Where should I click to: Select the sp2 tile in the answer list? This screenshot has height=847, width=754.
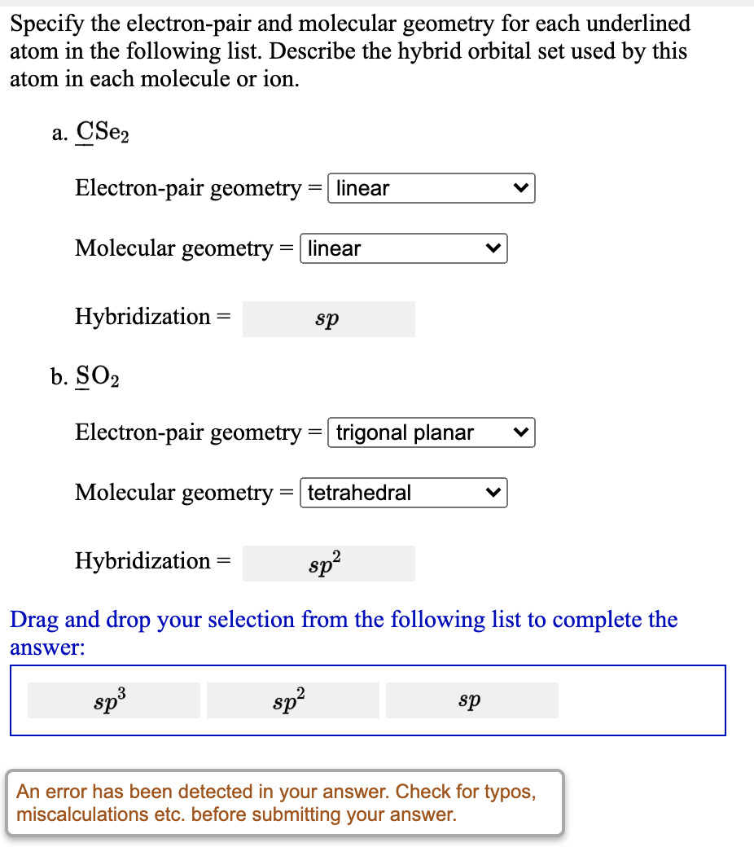tap(292, 700)
